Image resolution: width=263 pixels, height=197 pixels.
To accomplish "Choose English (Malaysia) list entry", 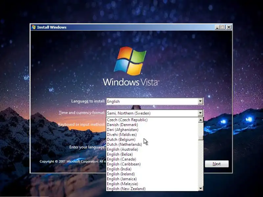I will click(152, 184).
